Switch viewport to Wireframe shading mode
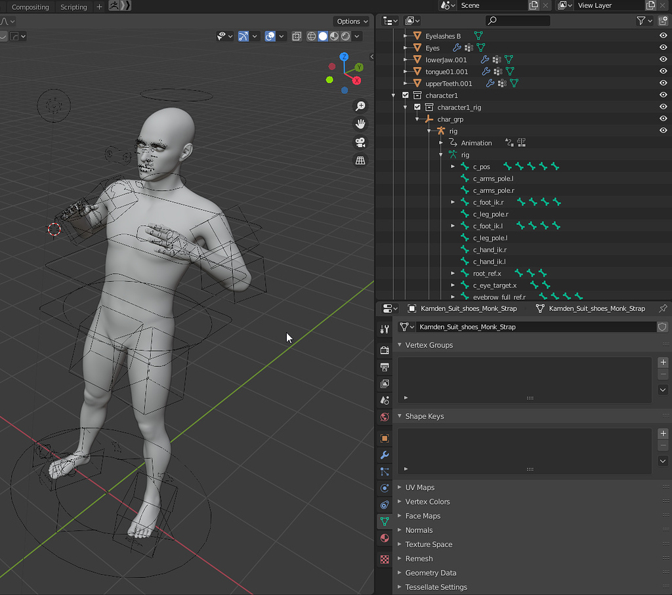The height and width of the screenshot is (595, 672). coord(311,36)
